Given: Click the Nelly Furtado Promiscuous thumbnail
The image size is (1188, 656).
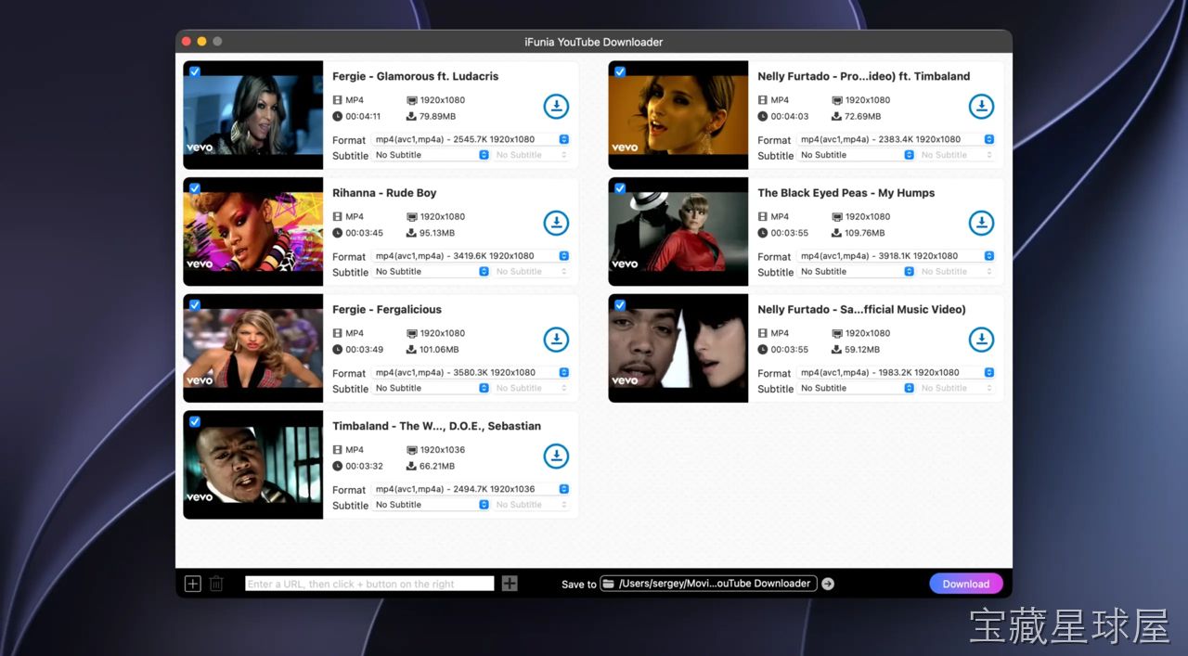Looking at the screenshot, I should click(x=678, y=115).
